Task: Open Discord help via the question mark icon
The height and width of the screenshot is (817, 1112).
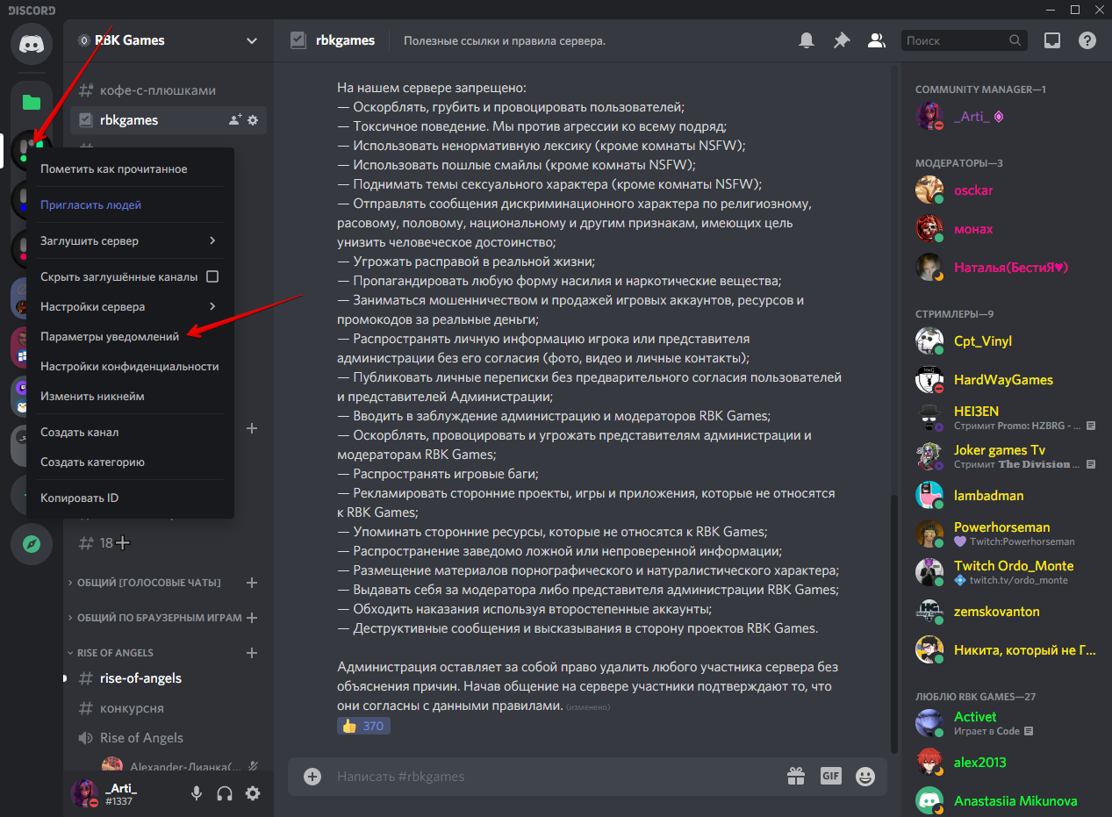Action: click(1087, 40)
